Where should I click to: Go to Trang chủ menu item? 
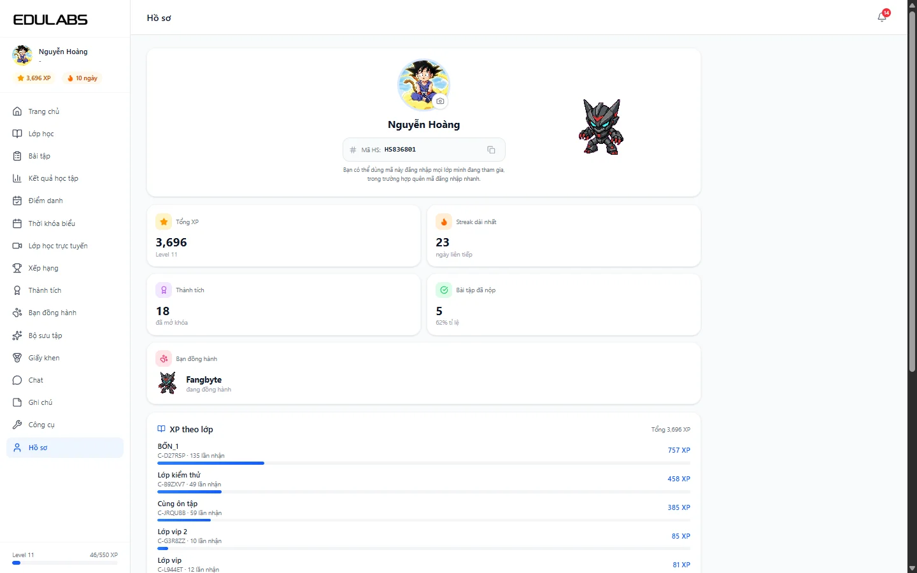(65, 111)
